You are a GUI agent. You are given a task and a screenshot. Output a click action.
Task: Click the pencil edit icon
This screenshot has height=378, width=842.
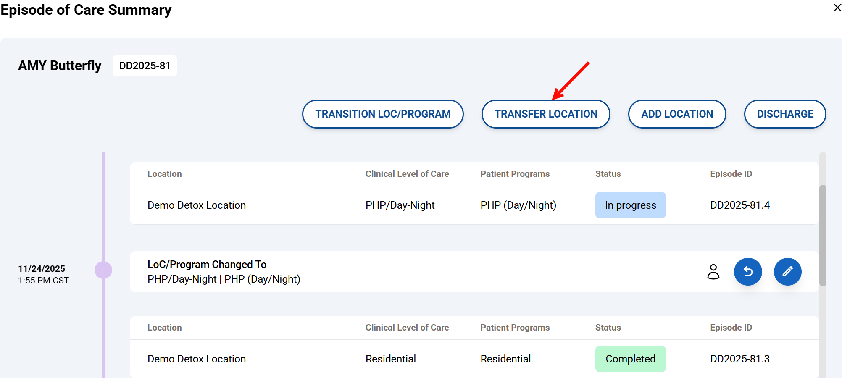point(787,272)
